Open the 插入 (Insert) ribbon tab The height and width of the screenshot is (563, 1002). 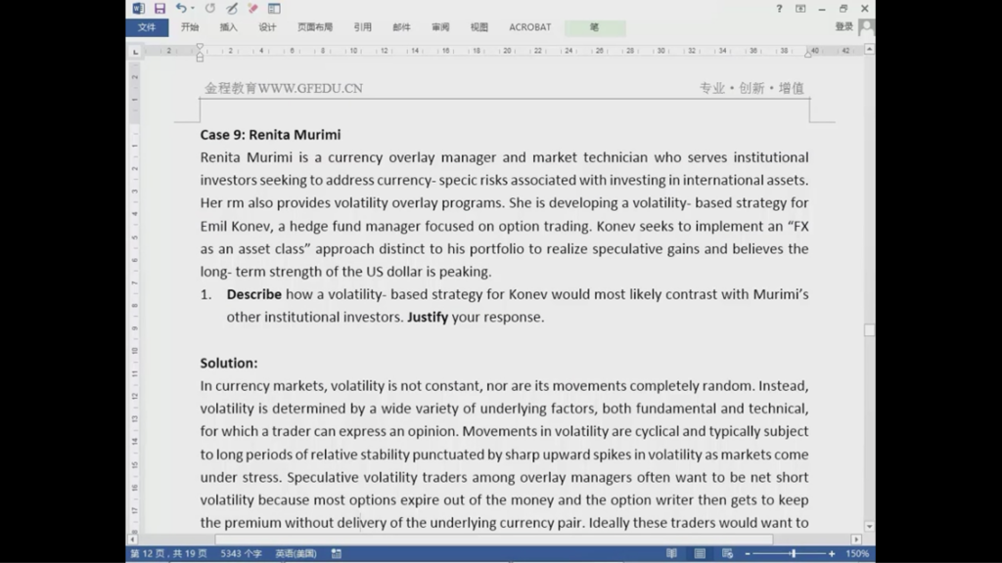point(228,27)
